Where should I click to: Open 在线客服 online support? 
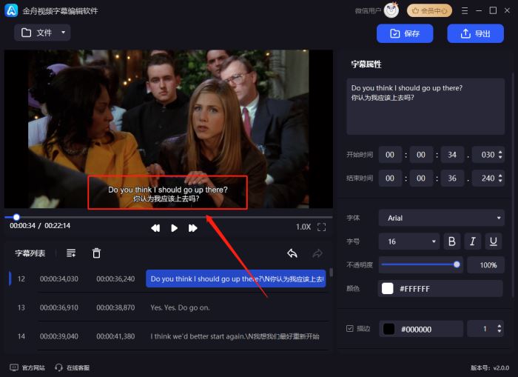pyautogui.click(x=73, y=367)
